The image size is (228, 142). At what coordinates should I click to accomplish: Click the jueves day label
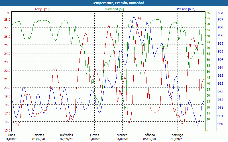pos(94,135)
